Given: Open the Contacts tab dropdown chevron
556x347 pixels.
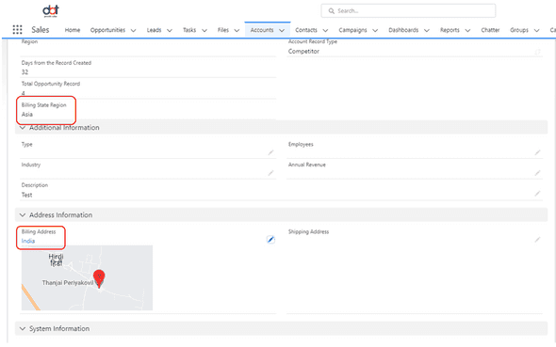Looking at the screenshot, I should pyautogui.click(x=325, y=30).
